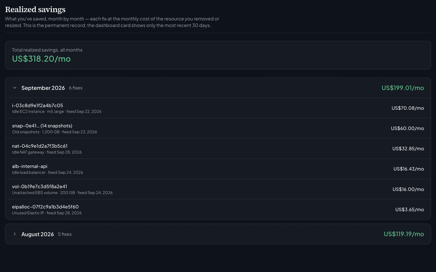Select the alb-internal-api load balancer row
Screen dimensions: 436x272
point(218,169)
